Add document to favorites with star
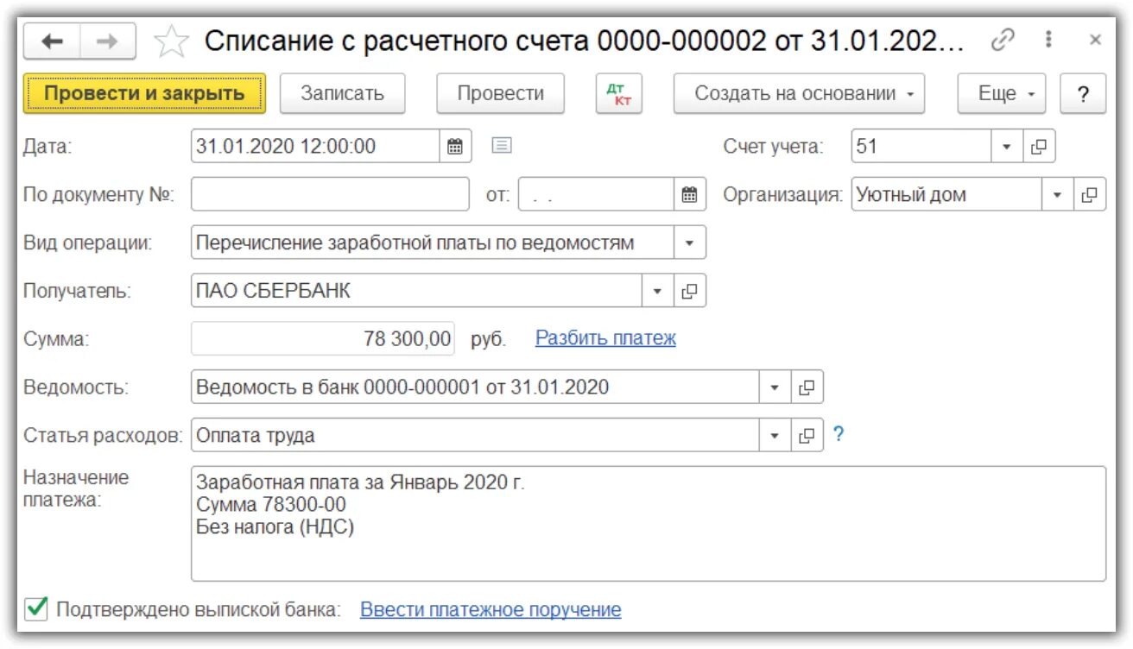Viewport: 1133px width, 649px height. 171,42
